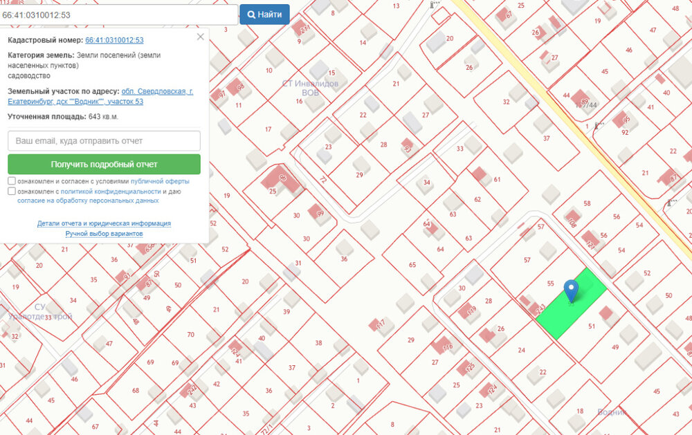Screen dimensions: 692x435
Task: Close the parcel info panel
Action: pyautogui.click(x=201, y=37)
